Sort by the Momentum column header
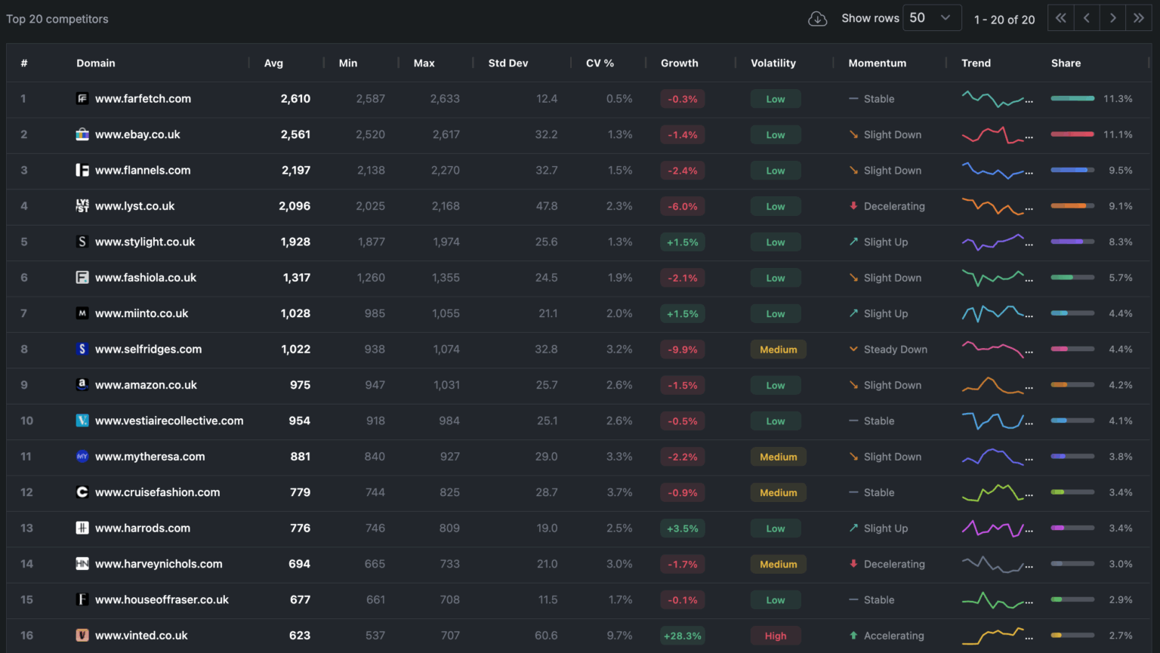This screenshot has width=1160, height=653. point(877,63)
